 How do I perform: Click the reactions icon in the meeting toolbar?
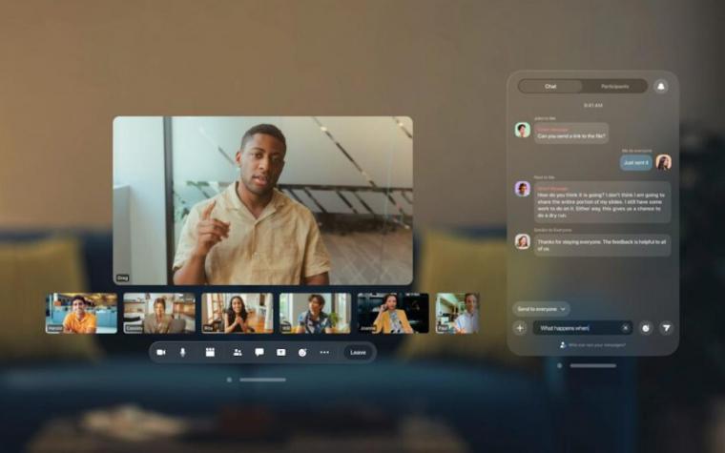302,352
